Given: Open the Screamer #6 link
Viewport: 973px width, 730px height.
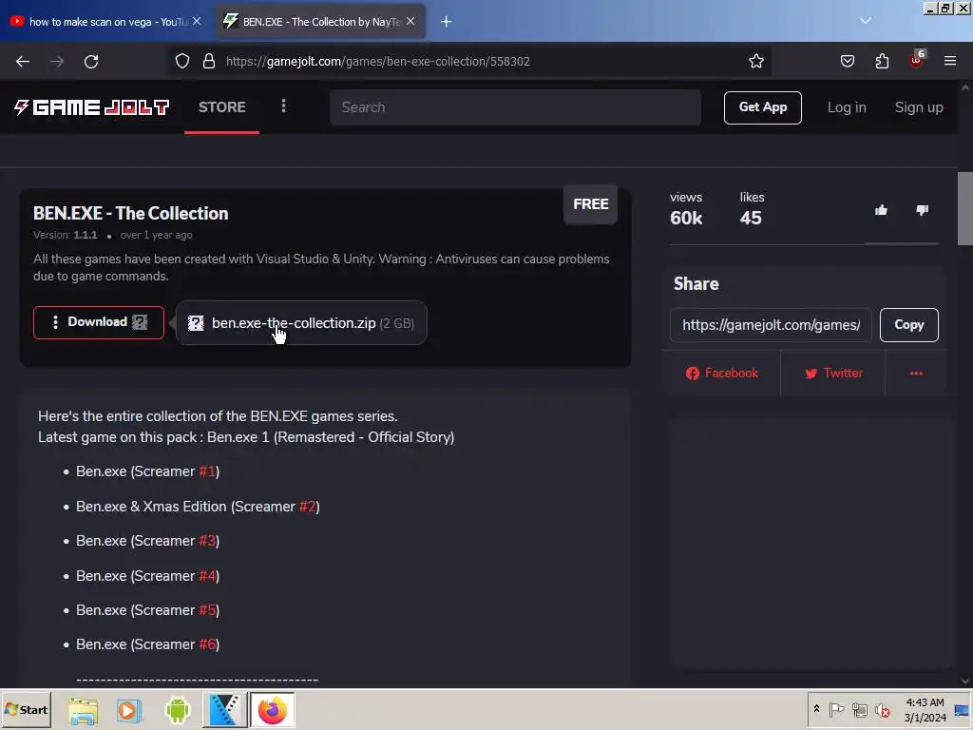Looking at the screenshot, I should click(x=207, y=644).
